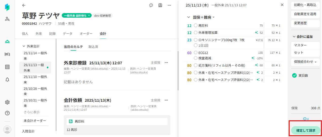Image resolution: width=322 pixels, height=137 pixels.
Task: Switch to the 取込済 tab
Action: 93,47
